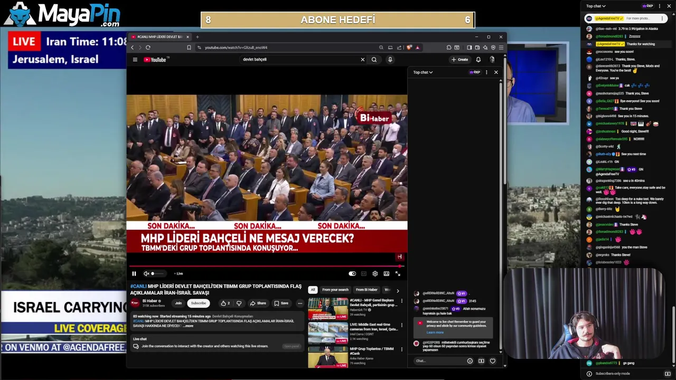Select the 'From Bi Haber' filter chip
Image resolution: width=676 pixels, height=380 pixels.
tap(367, 290)
